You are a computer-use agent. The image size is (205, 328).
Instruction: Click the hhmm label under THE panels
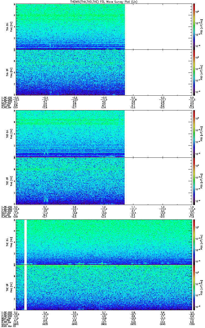coord(4,324)
